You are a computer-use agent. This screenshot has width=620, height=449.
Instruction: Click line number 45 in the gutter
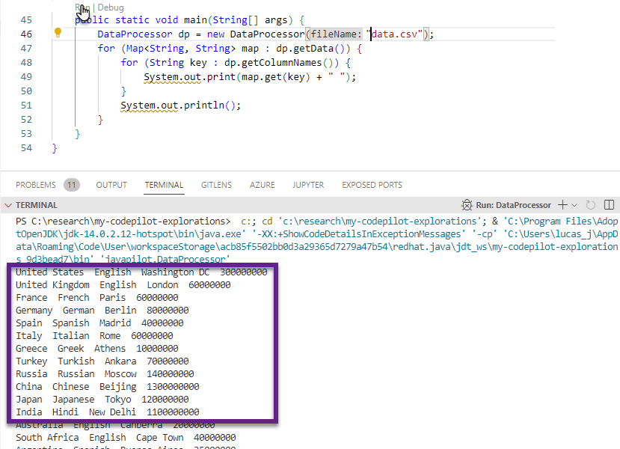pyautogui.click(x=26, y=19)
